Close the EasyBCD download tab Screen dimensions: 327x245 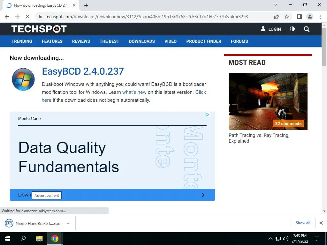click(x=74, y=6)
